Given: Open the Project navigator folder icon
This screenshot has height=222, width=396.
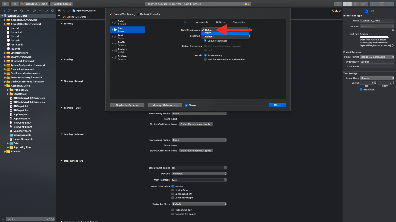Looking at the screenshot, I should point(3,11).
